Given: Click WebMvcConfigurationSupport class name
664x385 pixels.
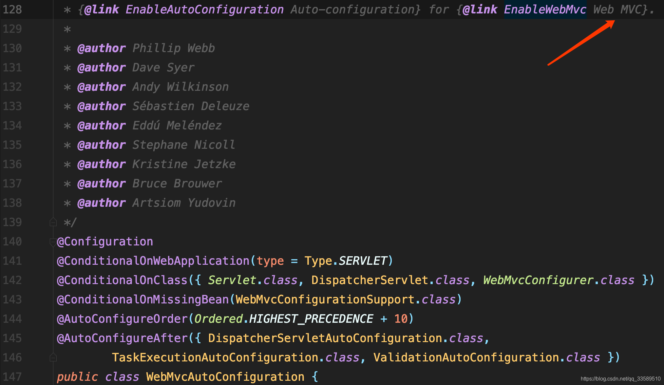Looking at the screenshot, I should click(x=325, y=300).
